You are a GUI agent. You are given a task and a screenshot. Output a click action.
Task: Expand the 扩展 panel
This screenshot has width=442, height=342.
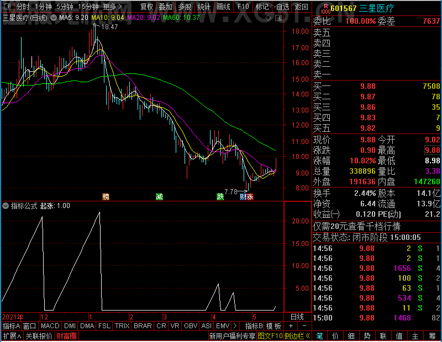(12, 336)
